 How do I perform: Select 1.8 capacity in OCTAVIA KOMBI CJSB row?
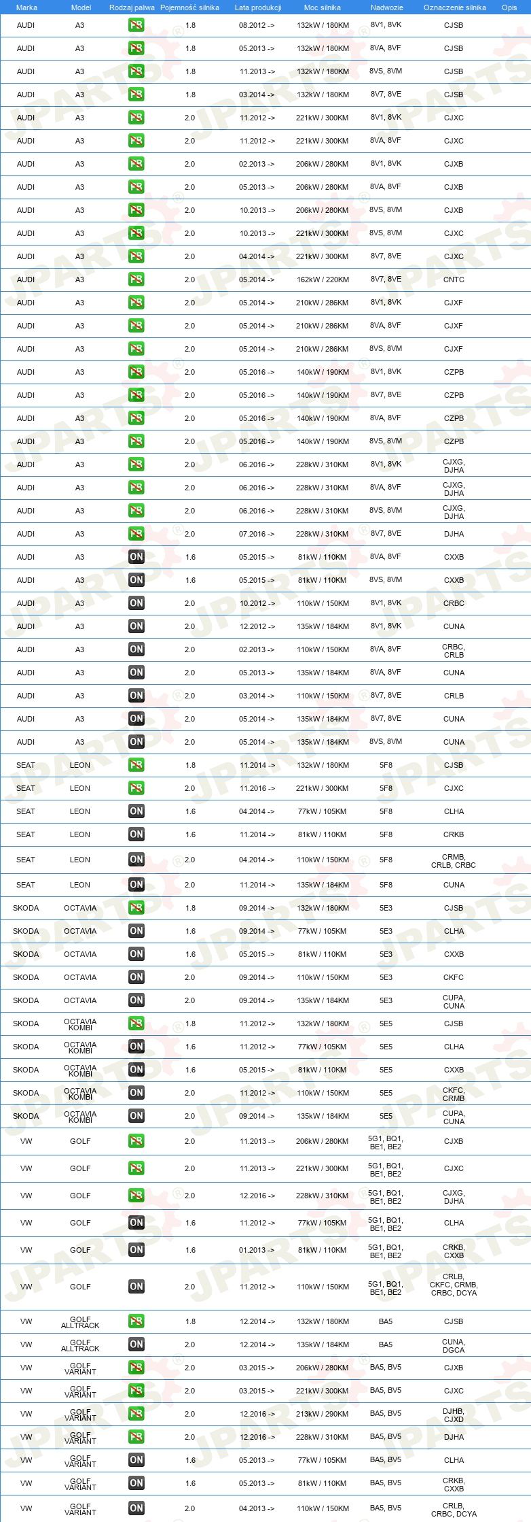(190, 1024)
